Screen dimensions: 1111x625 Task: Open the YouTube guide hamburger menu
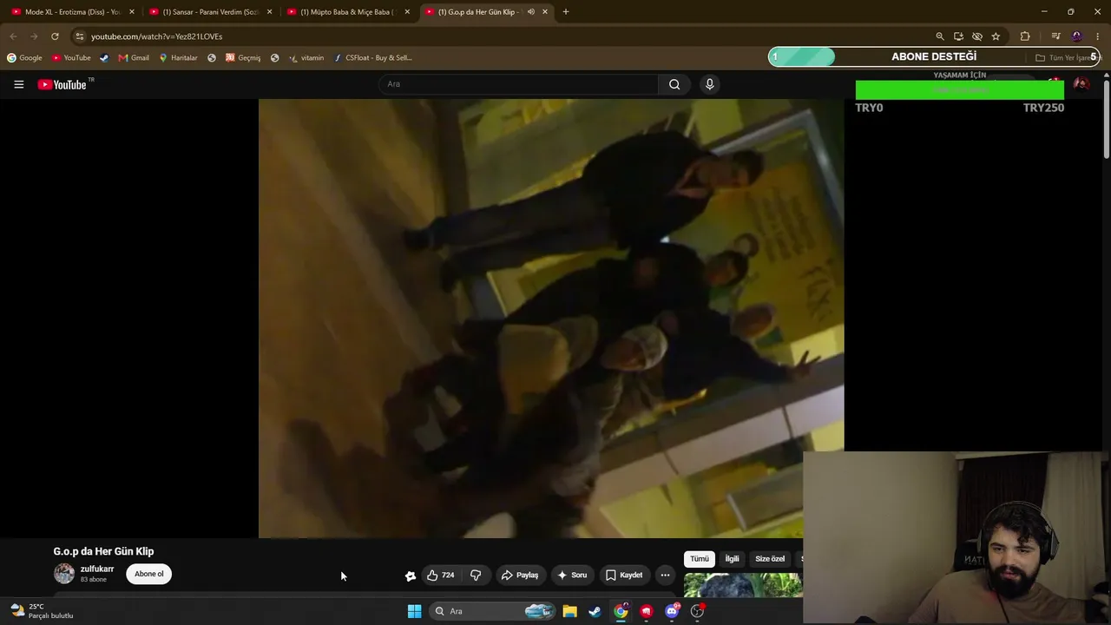coord(18,84)
